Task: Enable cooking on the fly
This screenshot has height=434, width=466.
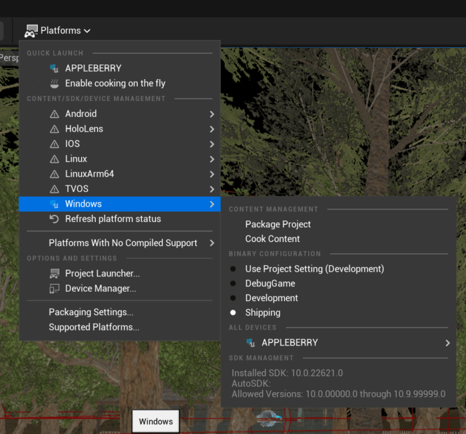Action: [119, 83]
